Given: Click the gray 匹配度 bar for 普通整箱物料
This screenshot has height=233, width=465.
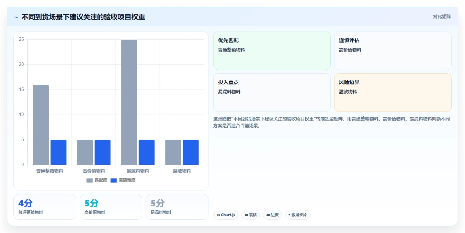Looking at the screenshot, I should point(41,125).
